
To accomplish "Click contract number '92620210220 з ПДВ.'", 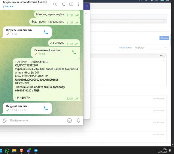I will 28,91.
